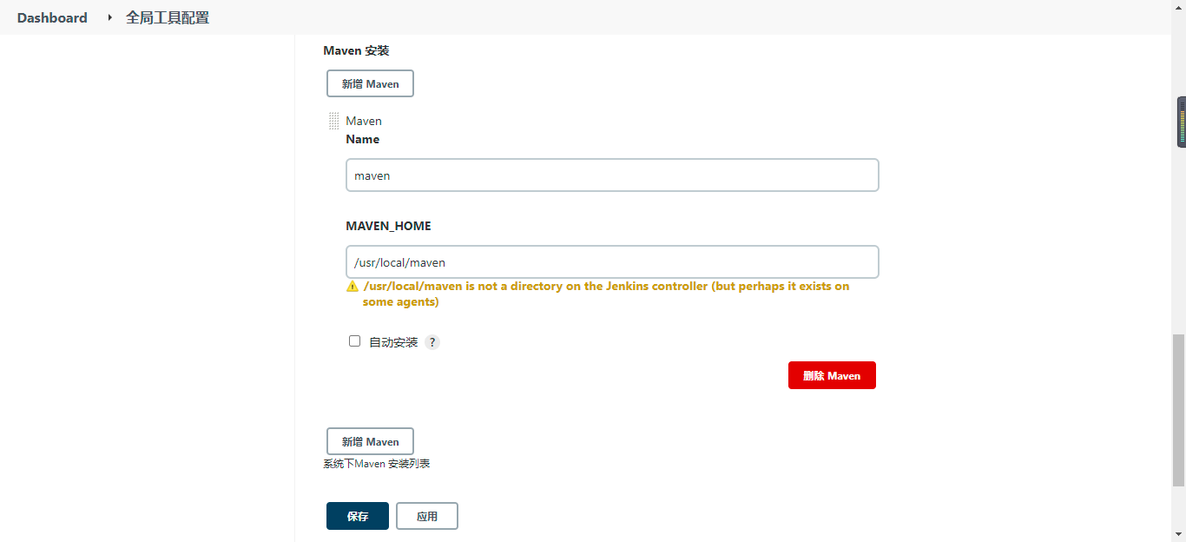Open help for the 自动安装 option
Screen dimensions: 1186x542
coord(432,341)
